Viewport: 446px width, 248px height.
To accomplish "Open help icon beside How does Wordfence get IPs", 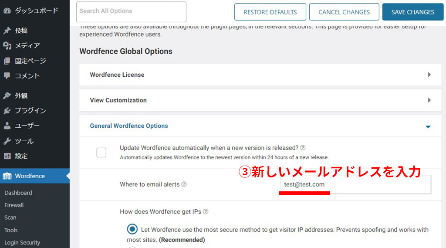I will 206,211.
